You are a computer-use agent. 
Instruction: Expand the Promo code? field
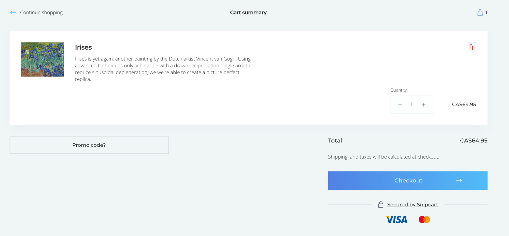coord(89,145)
